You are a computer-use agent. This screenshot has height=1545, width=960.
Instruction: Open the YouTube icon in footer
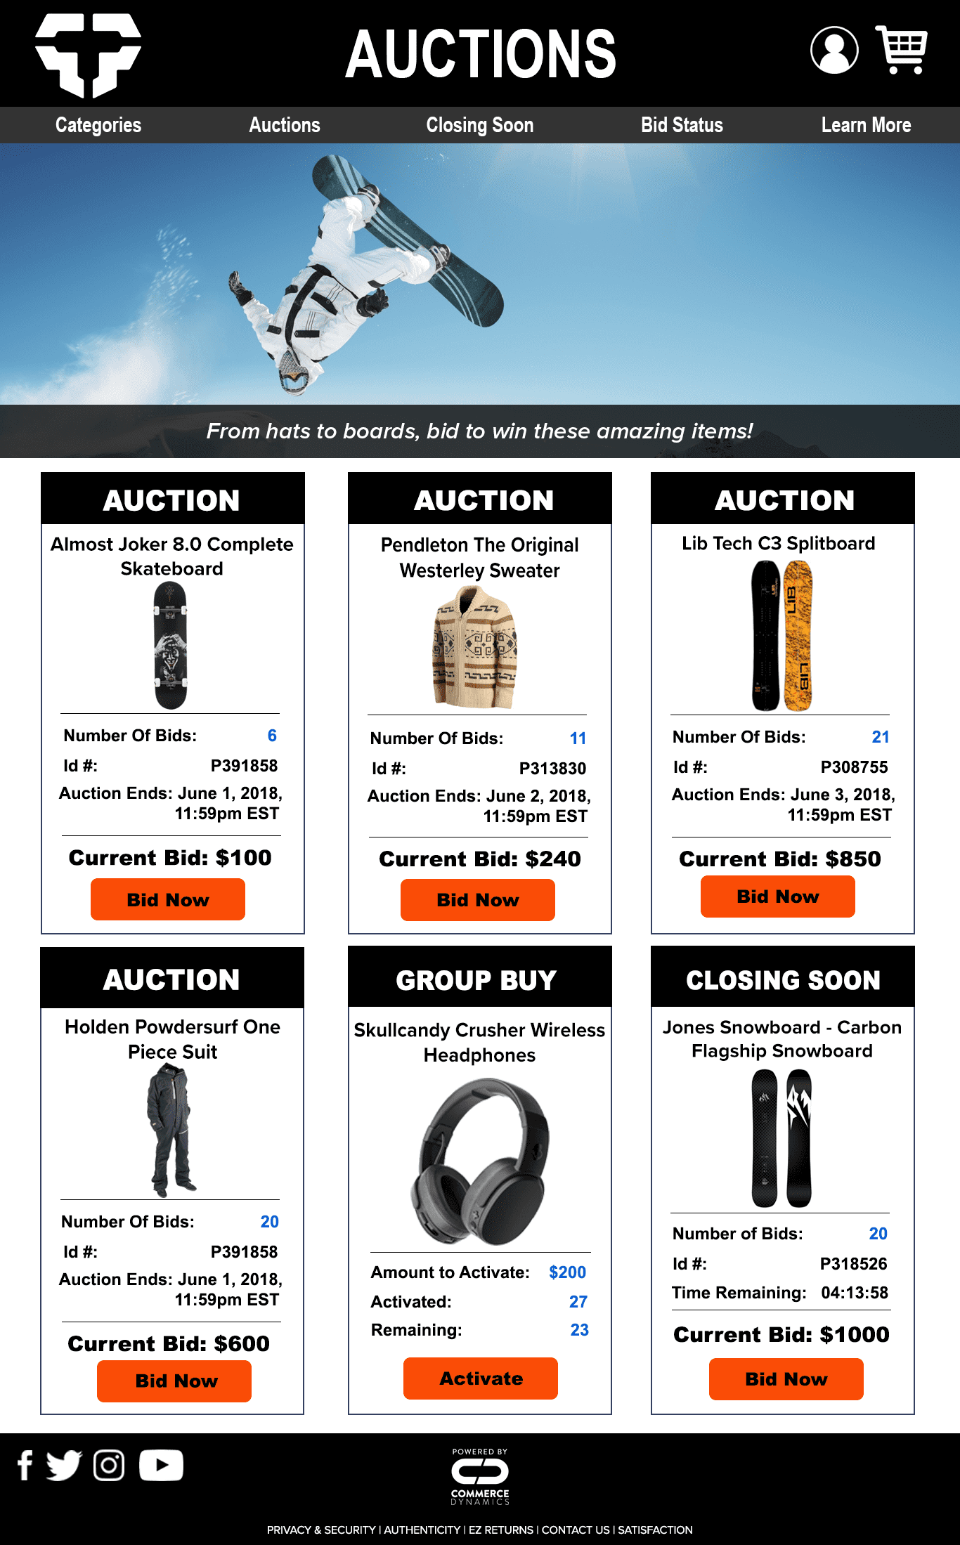pyautogui.click(x=161, y=1466)
